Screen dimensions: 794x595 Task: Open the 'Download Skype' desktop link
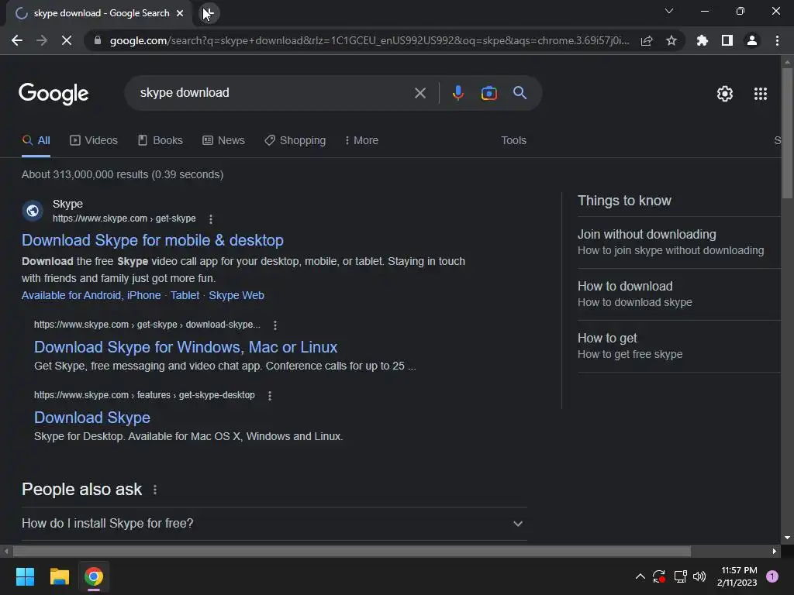92,418
